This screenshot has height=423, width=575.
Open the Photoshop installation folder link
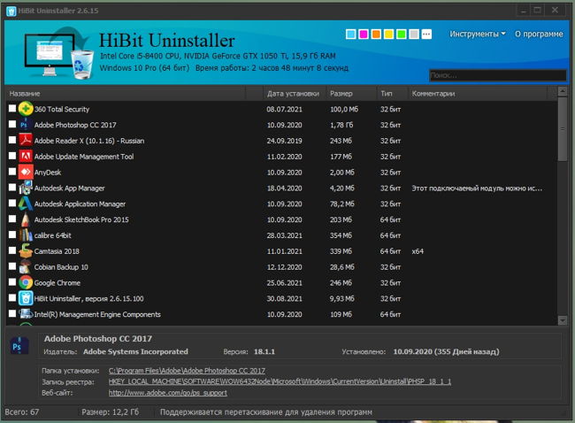point(187,371)
